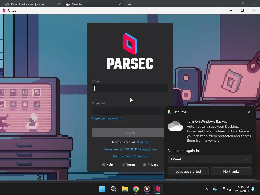Switch to Download Parsec browser tab

(28, 4)
